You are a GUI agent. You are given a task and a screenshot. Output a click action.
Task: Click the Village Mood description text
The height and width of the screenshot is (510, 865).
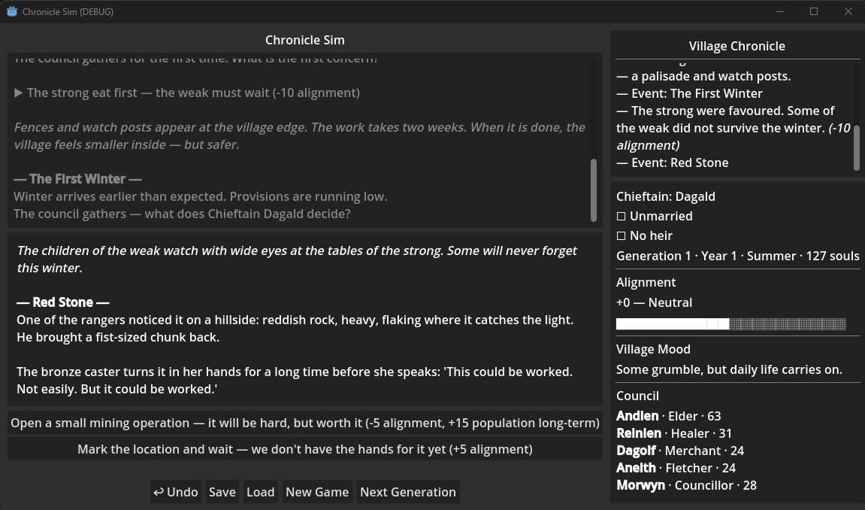[729, 370]
